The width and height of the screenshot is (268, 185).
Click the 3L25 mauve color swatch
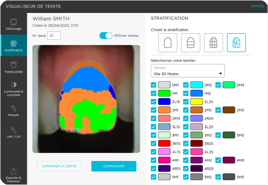pos(196,127)
